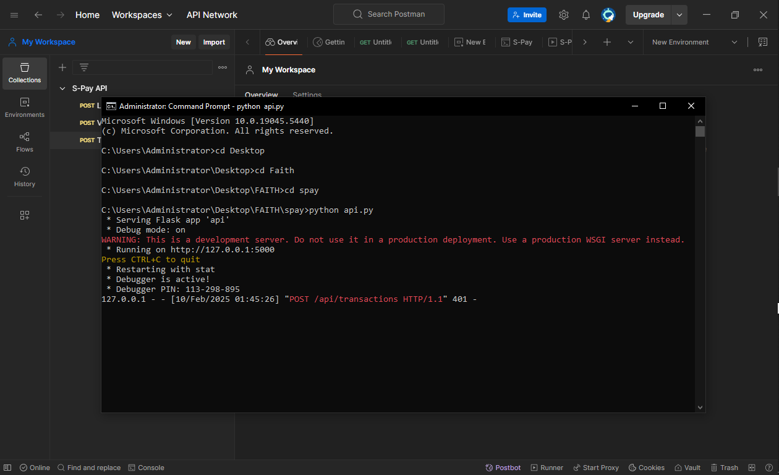This screenshot has width=779, height=475.
Task: Focus the Search Postman field
Action: (389, 14)
